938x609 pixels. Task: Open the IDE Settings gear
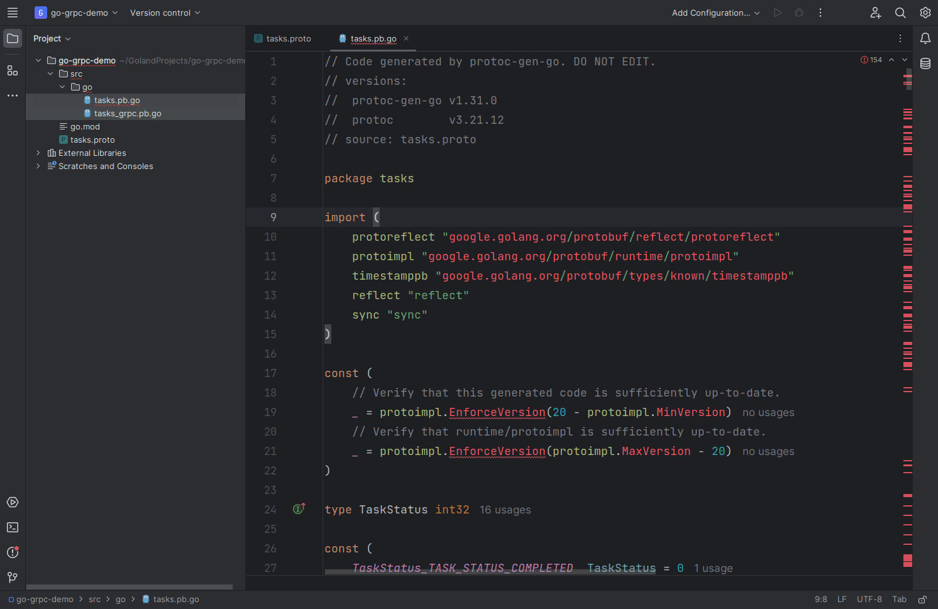coord(925,13)
